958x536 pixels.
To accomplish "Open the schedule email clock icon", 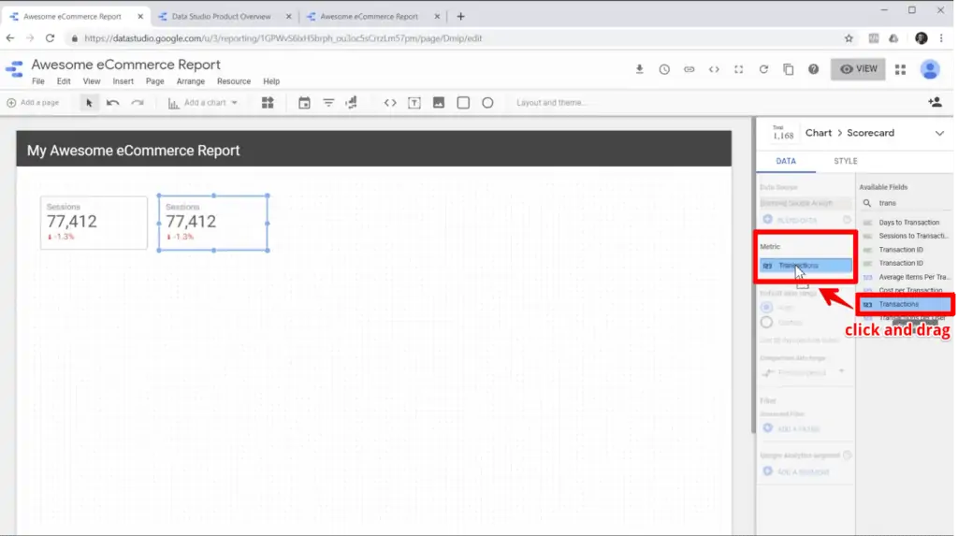I will click(664, 69).
